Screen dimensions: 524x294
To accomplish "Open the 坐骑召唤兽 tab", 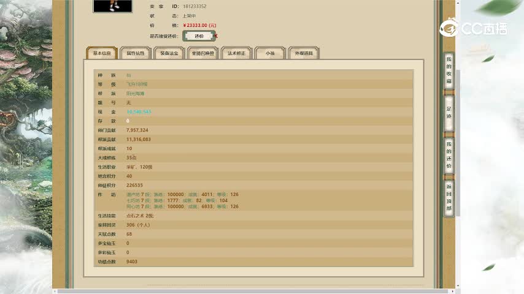I will [x=202, y=53].
